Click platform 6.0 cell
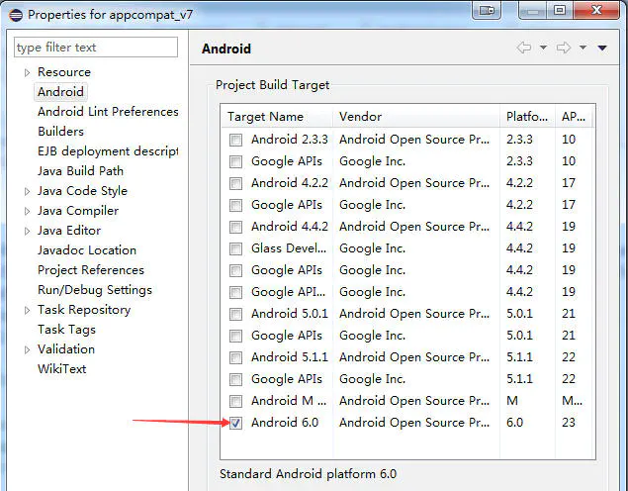The height and width of the screenshot is (491, 628). click(x=514, y=423)
